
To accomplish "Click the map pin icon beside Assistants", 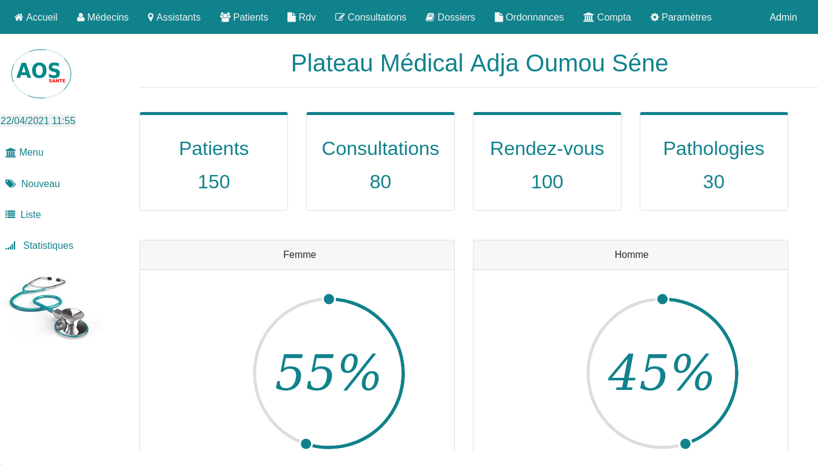I will [151, 18].
